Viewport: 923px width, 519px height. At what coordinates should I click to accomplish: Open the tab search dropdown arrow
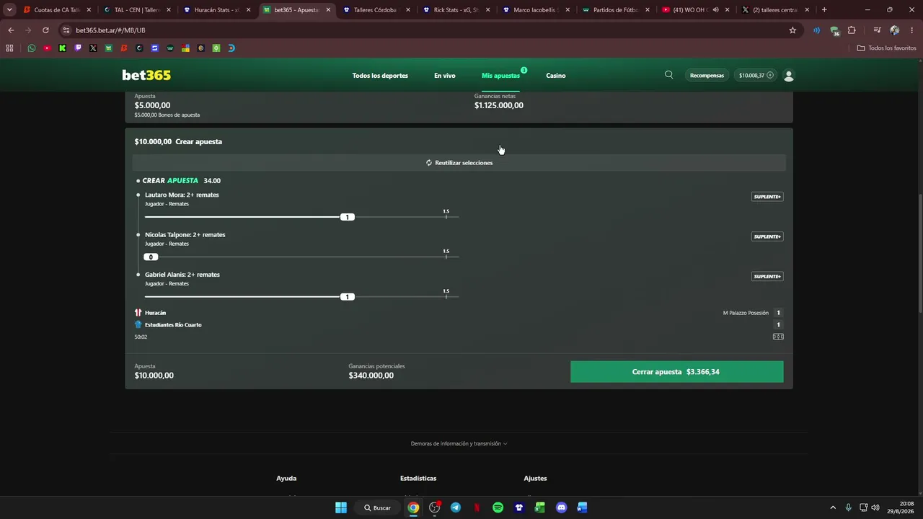pos(9,10)
